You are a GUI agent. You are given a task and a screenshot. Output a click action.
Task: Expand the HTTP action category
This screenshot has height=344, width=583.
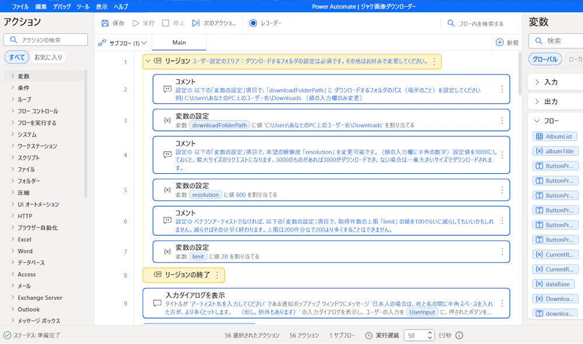(x=13, y=216)
